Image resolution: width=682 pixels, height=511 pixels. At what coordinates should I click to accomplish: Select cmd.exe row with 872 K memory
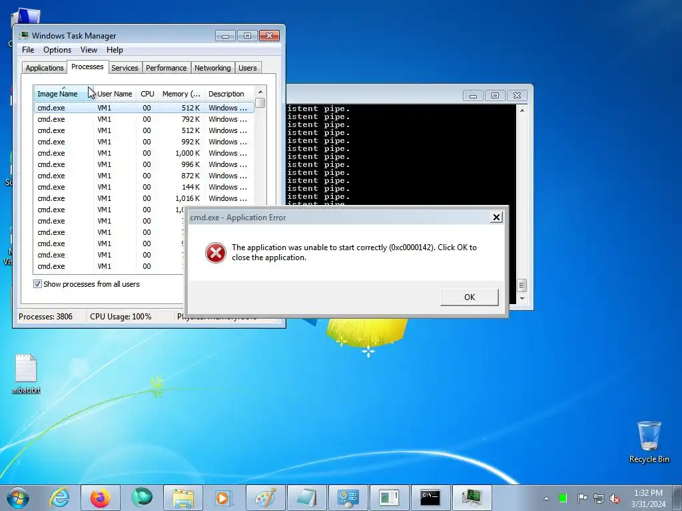coord(144,176)
